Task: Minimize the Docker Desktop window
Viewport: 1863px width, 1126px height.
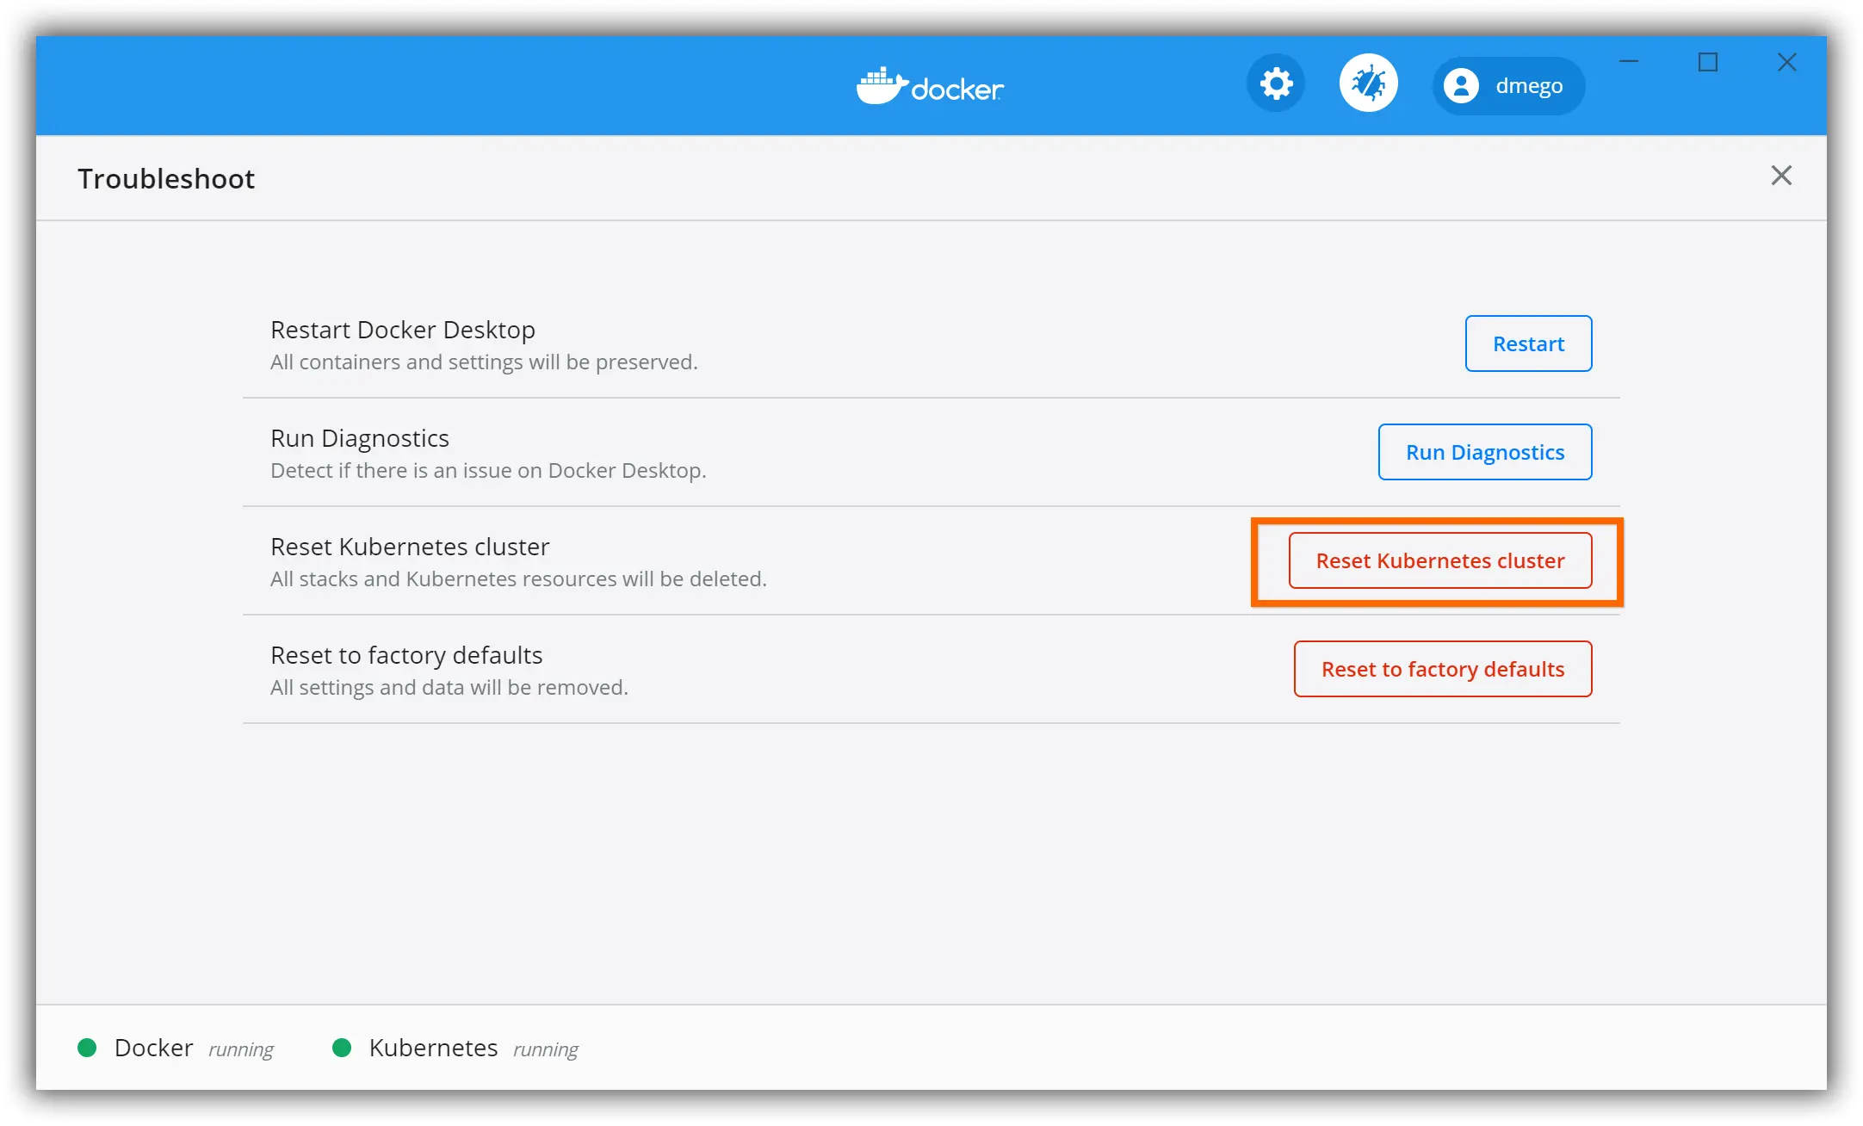Action: [1629, 62]
